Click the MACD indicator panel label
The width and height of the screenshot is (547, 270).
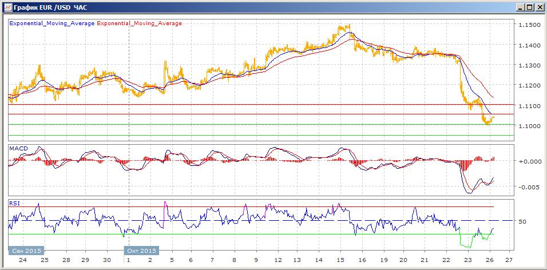point(18,148)
